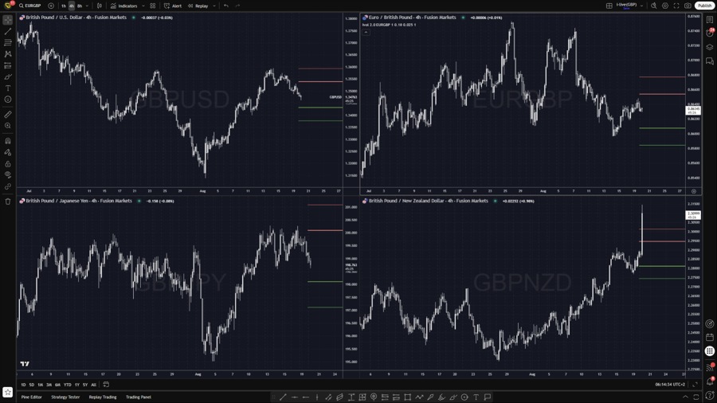Expand the time interval dropdown arrow
The height and width of the screenshot is (403, 717).
(88, 6)
